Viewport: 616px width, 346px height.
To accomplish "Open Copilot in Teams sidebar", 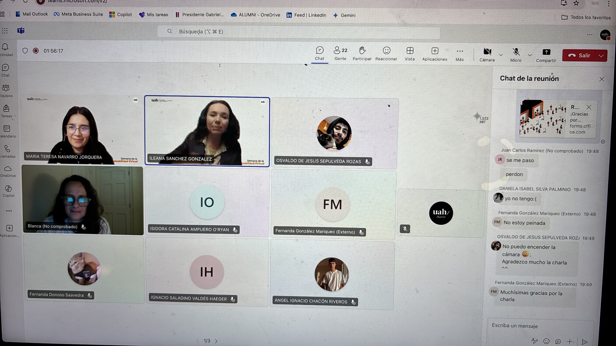I will click(x=9, y=191).
